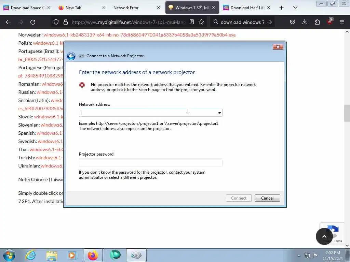Click the green swirl taskbar app icon
Screen dimensions: 350x262
click(115, 255)
